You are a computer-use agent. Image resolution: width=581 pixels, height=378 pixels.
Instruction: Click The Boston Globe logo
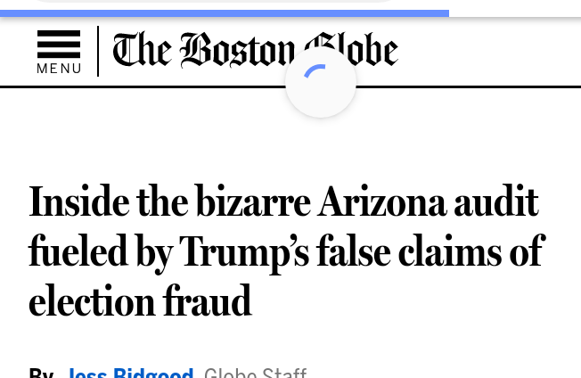pyautogui.click(x=255, y=50)
